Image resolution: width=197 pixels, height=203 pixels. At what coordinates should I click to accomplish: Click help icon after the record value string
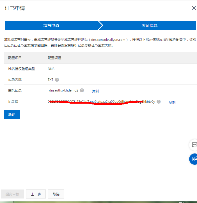point(159,102)
